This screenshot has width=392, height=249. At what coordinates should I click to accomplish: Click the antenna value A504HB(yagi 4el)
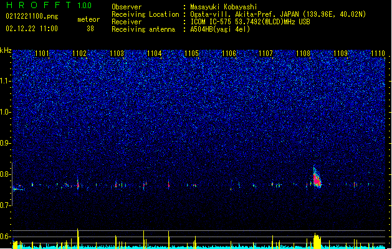pos(220,29)
